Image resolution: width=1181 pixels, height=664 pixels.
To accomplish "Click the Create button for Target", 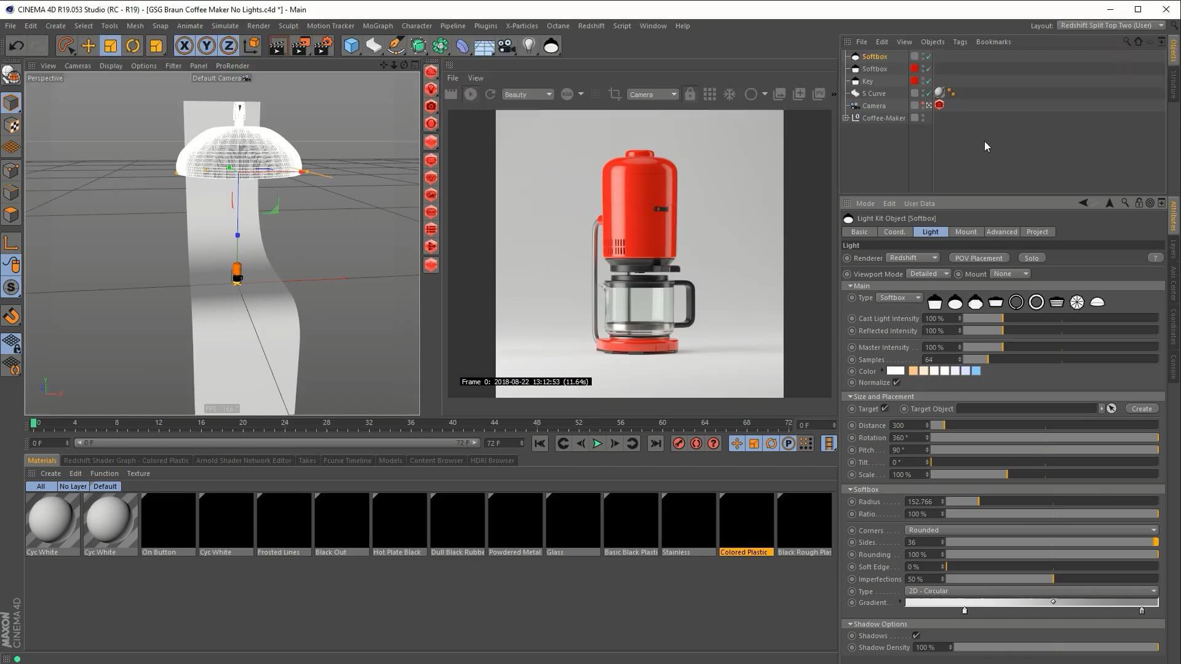I will [1140, 409].
